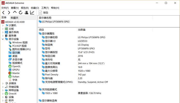Viewport: 180px width, 103px height.
Task: Click the GPGPU stack icon
Action: (x=10, y=70)
